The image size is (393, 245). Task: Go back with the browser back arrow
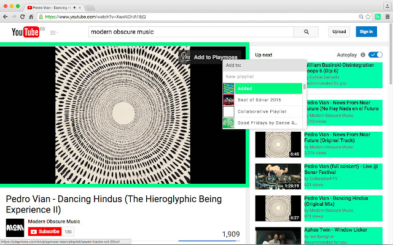[6, 17]
